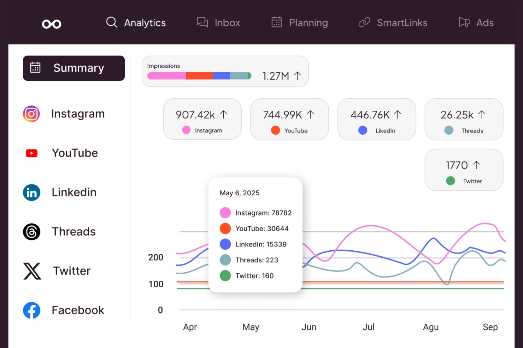
Task: Go to the SmartLinks tab
Action: [393, 23]
